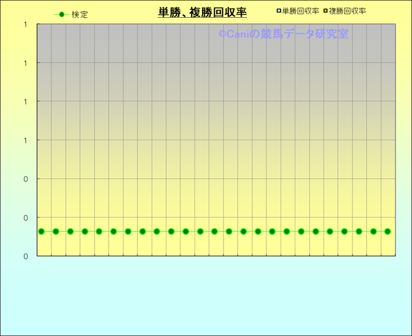Click the third green data point from left

[x=70, y=231]
